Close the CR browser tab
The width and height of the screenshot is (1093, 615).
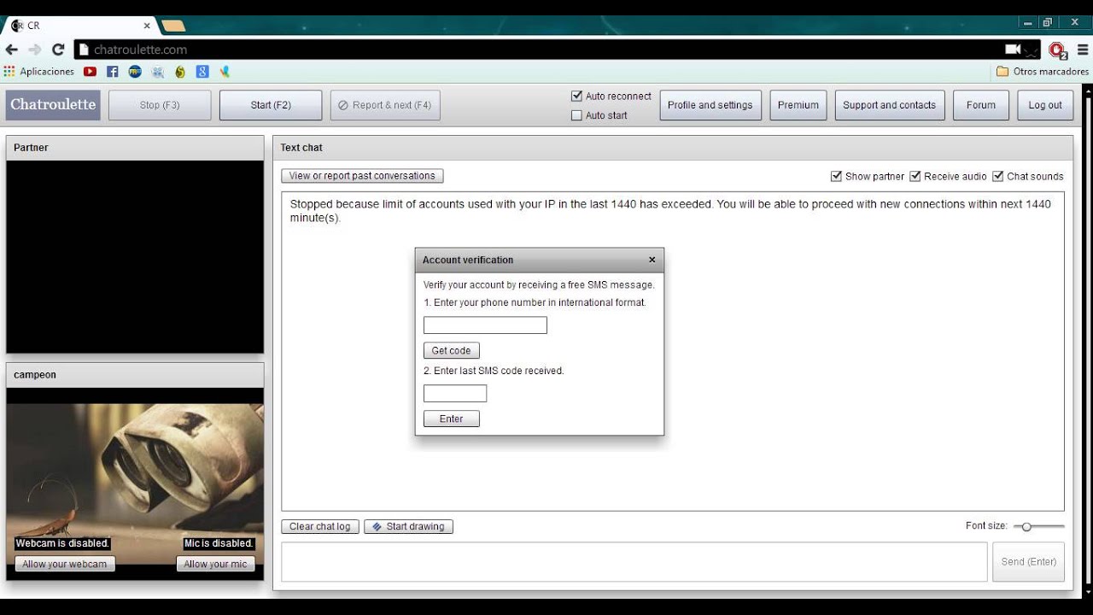tap(147, 26)
